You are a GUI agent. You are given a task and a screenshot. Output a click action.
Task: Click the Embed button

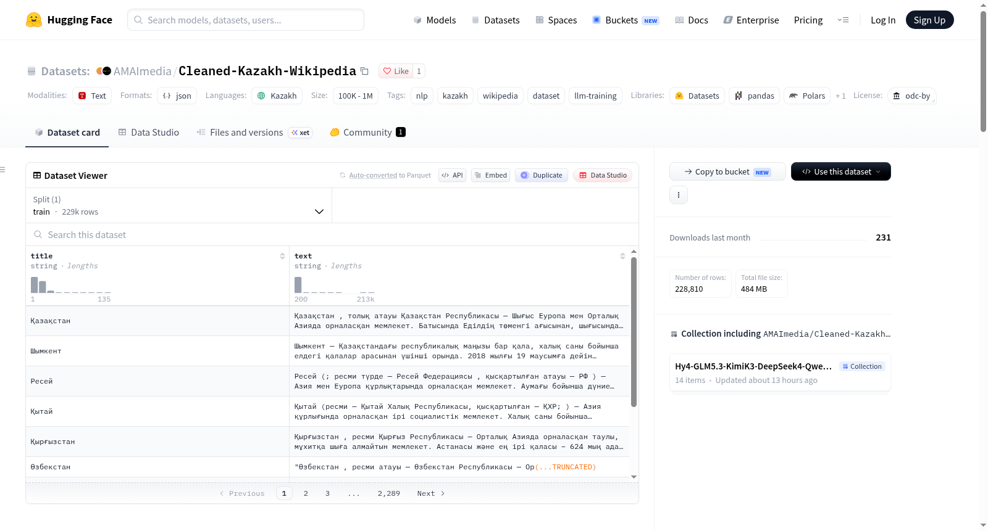coord(490,175)
